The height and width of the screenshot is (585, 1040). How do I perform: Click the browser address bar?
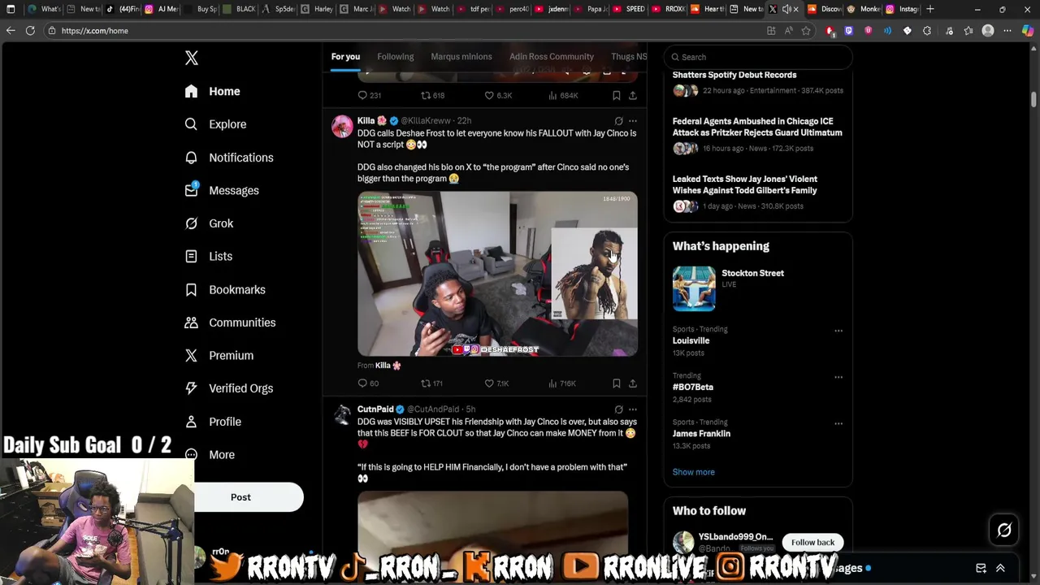point(406,31)
